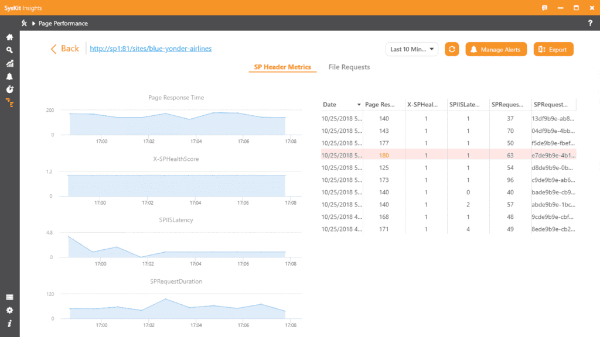Click the X-SPHeal... column header
Image resolution: width=600 pixels, height=337 pixels.
tap(426, 104)
